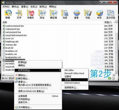This screenshot has height=110, width=119.
Task: Launch the 向导 (Wizard) toolbar icon
Action: pos(99,14)
